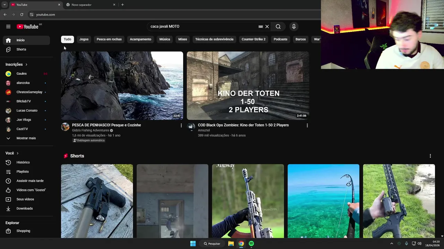Open Shopping under Explorar
444x249 pixels.
coord(26,231)
